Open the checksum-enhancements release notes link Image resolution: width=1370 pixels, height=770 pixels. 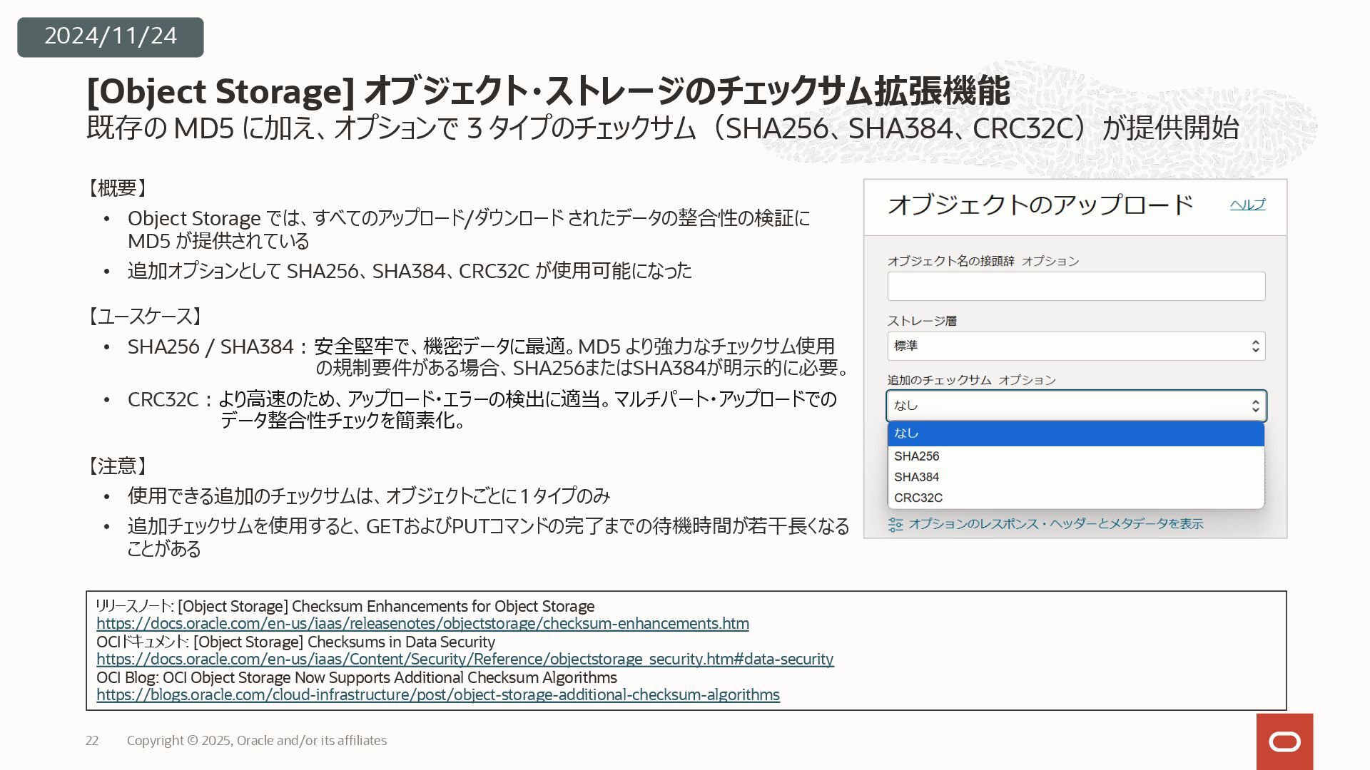coord(422,624)
